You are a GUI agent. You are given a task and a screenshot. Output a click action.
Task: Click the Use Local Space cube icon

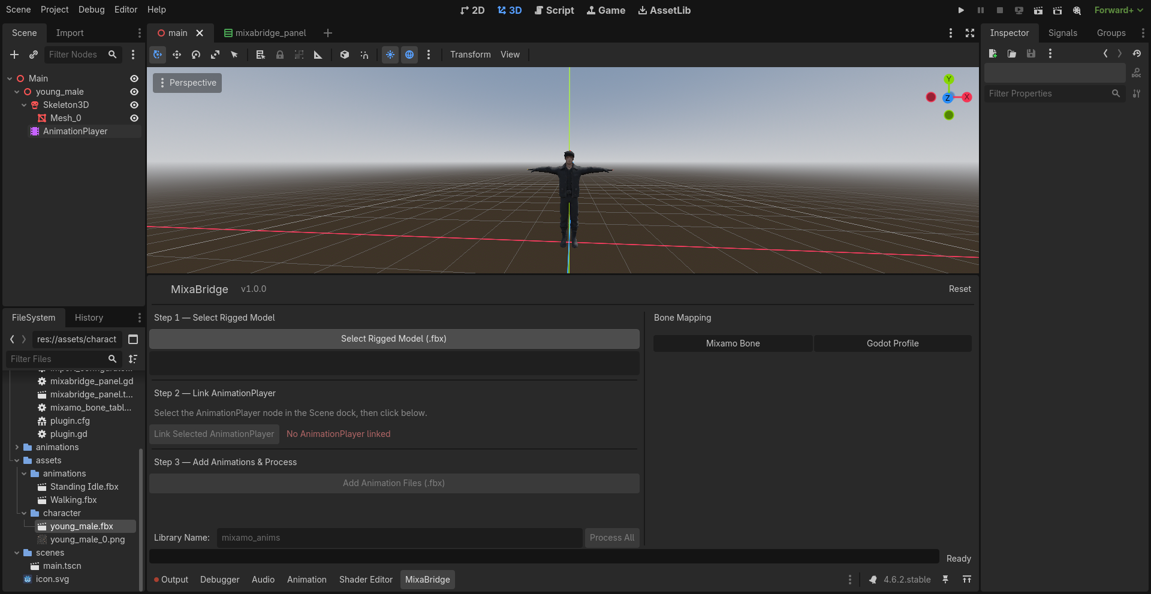pyautogui.click(x=345, y=55)
